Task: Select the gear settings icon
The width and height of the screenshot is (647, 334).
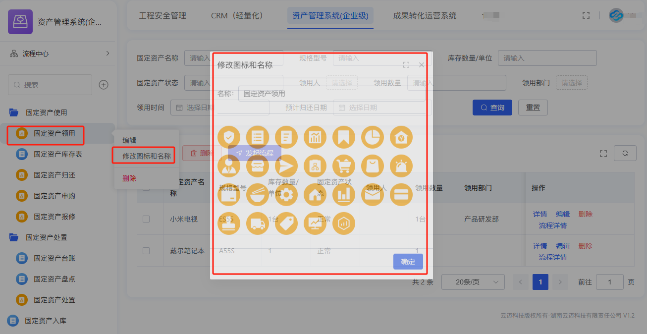Action: point(286,194)
